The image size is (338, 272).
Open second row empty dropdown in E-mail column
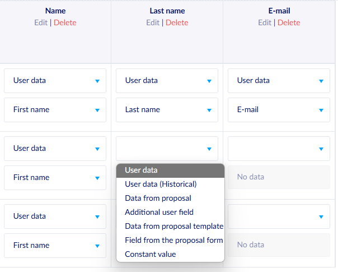coord(279,149)
